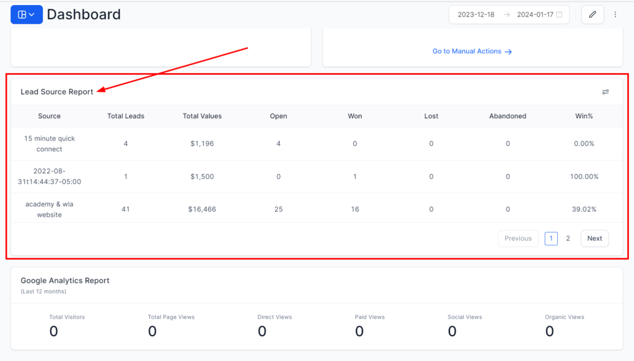Screen dimensions: 634x361
Task: Click the calendar icon in date range
Action: coord(560,14)
